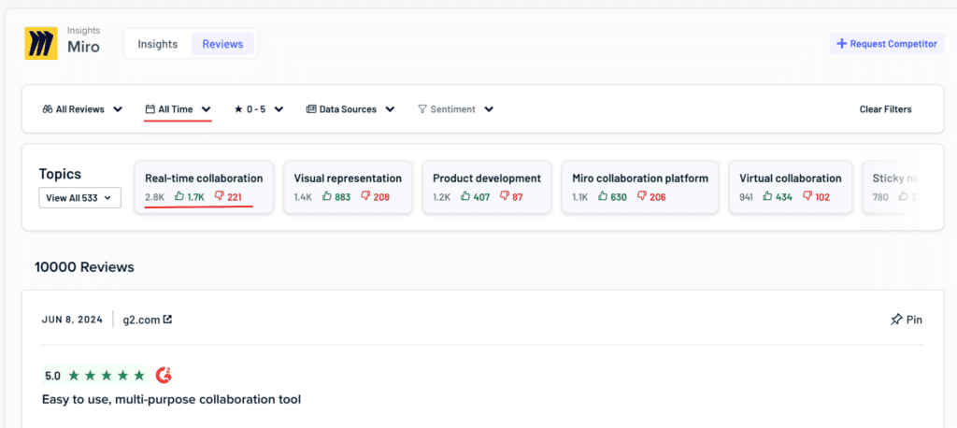The image size is (957, 428).
Task: Click thumbs-down 87 on Product development
Action: pos(511,196)
